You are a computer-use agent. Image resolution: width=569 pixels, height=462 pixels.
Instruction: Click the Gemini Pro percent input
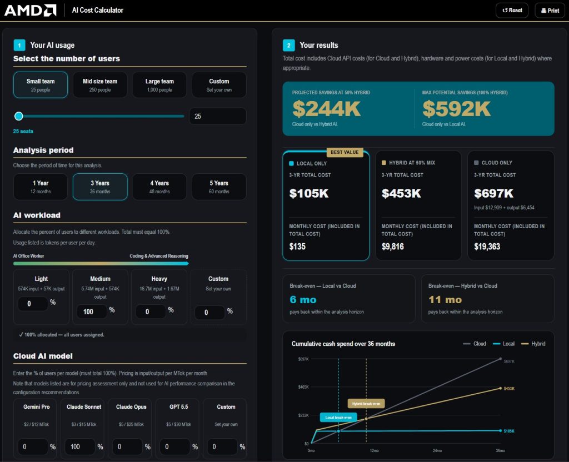pyautogui.click(x=33, y=446)
